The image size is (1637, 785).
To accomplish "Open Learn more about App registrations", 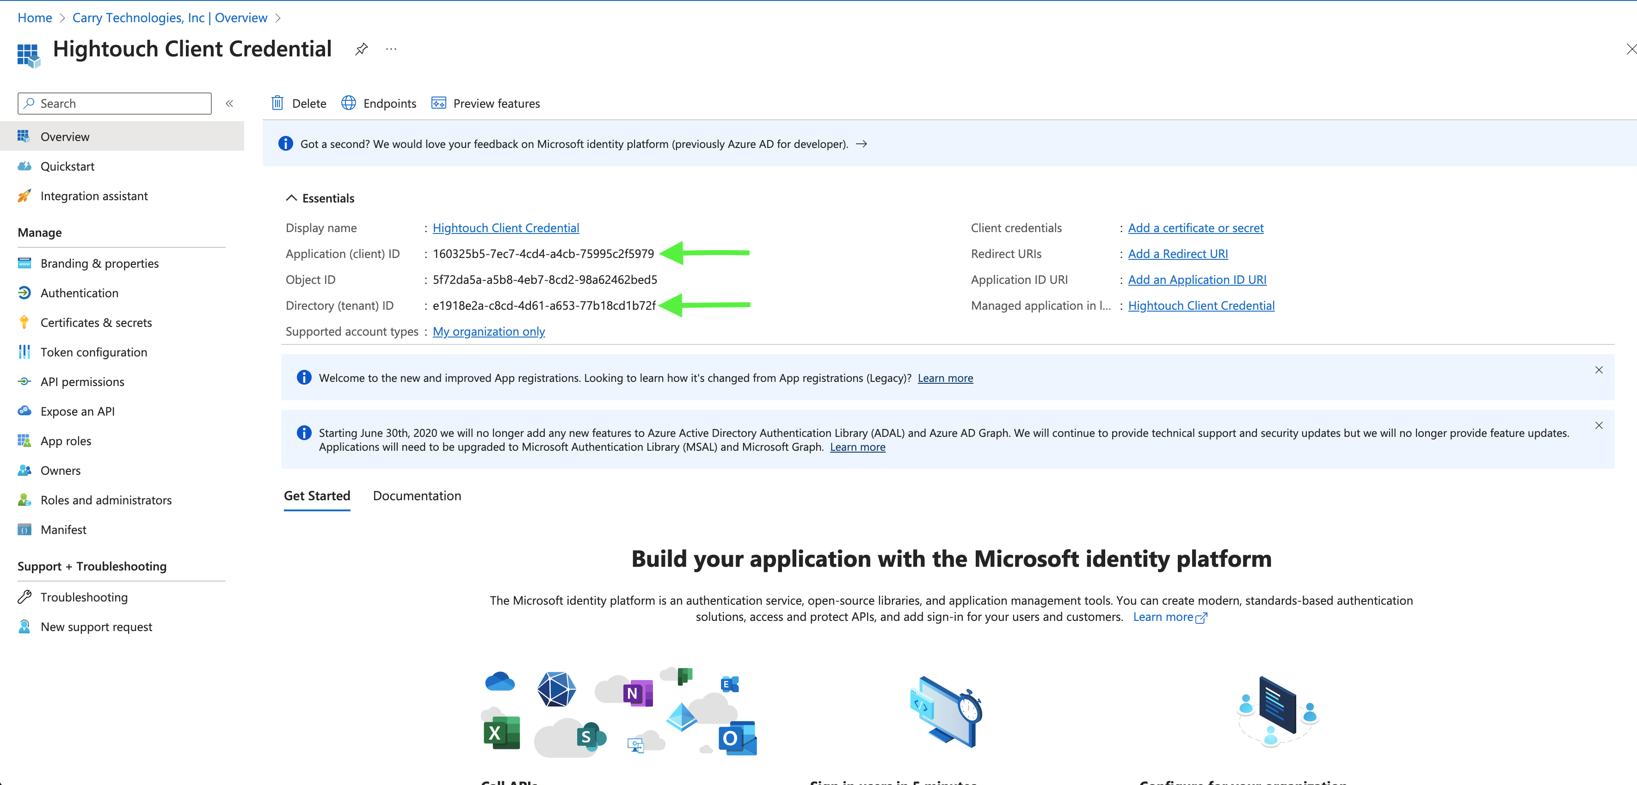I will 945,378.
